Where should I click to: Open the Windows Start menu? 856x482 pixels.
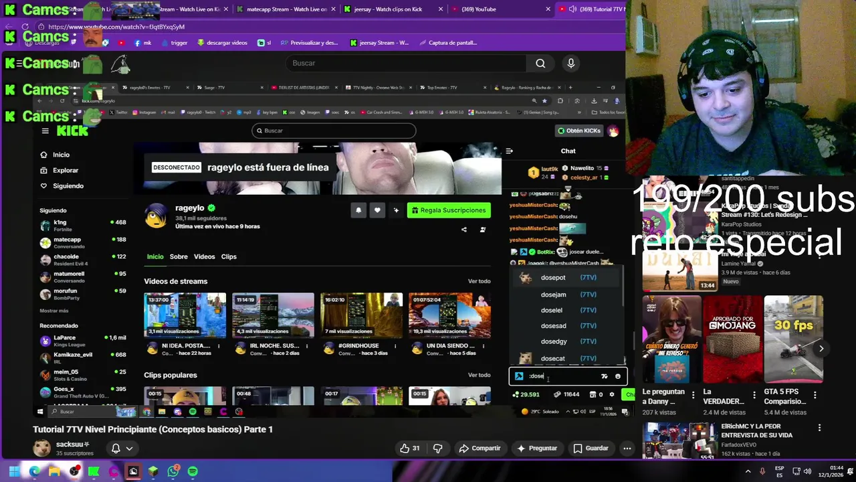pyautogui.click(x=14, y=471)
